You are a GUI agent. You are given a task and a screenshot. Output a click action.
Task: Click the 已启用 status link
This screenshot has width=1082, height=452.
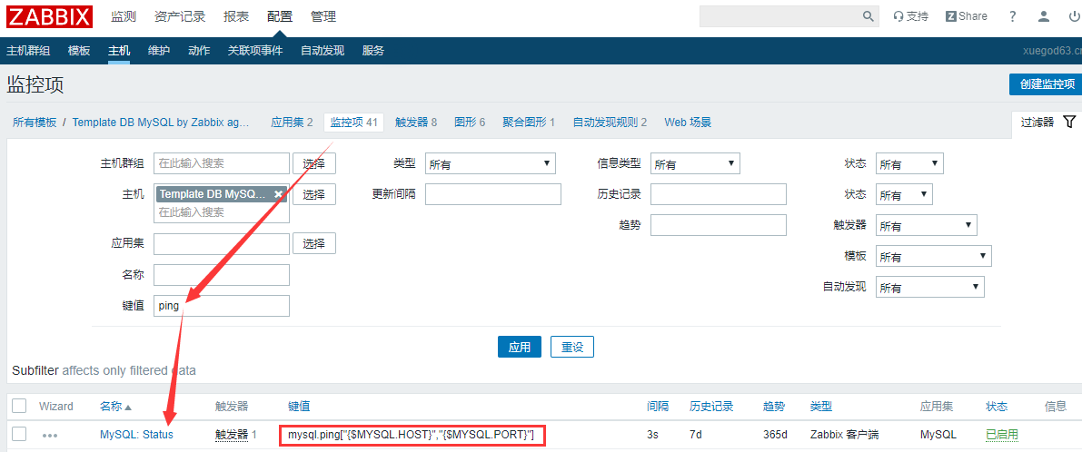(1002, 435)
